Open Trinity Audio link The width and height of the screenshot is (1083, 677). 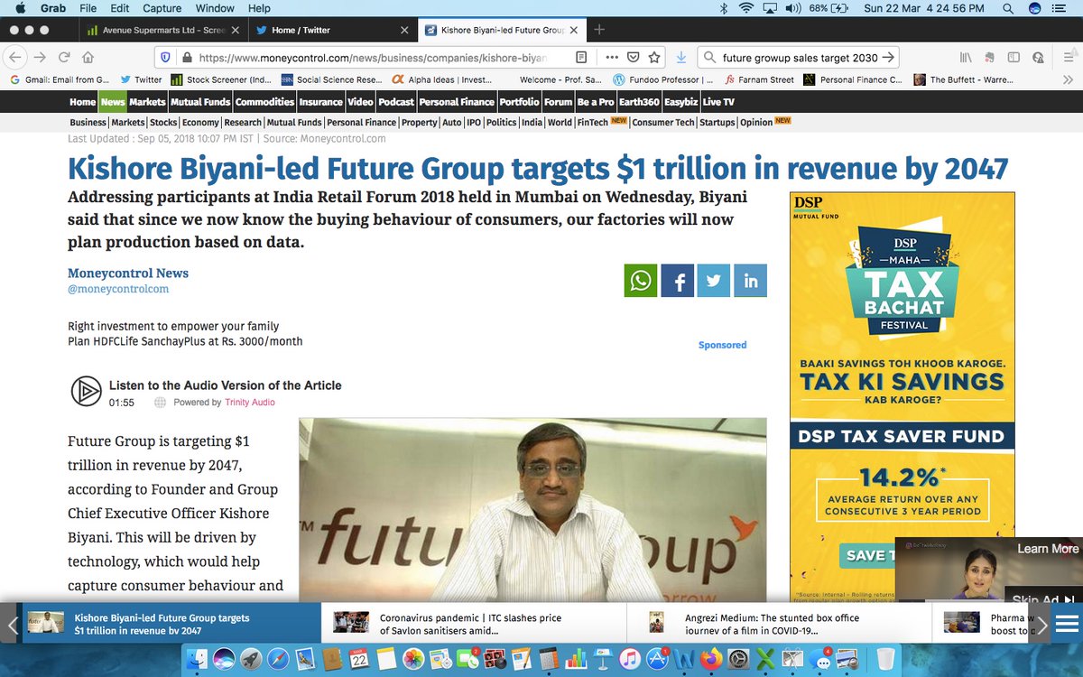click(x=250, y=402)
